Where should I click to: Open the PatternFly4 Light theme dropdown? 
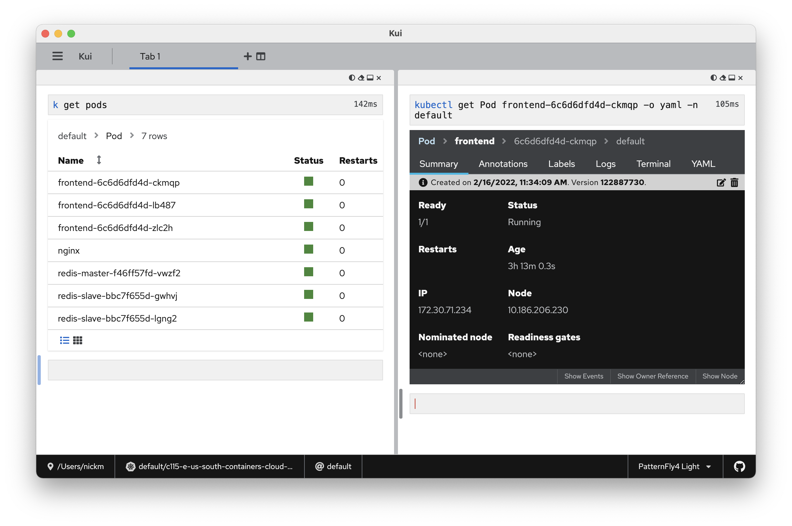pyautogui.click(x=675, y=466)
